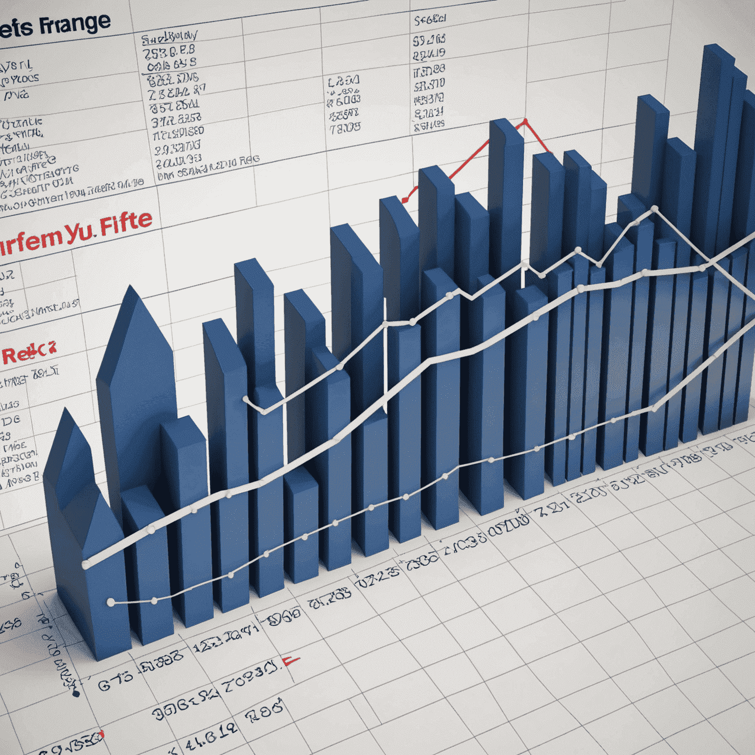Select the red line's starting square marker
The height and width of the screenshot is (755, 755).
tap(405, 200)
